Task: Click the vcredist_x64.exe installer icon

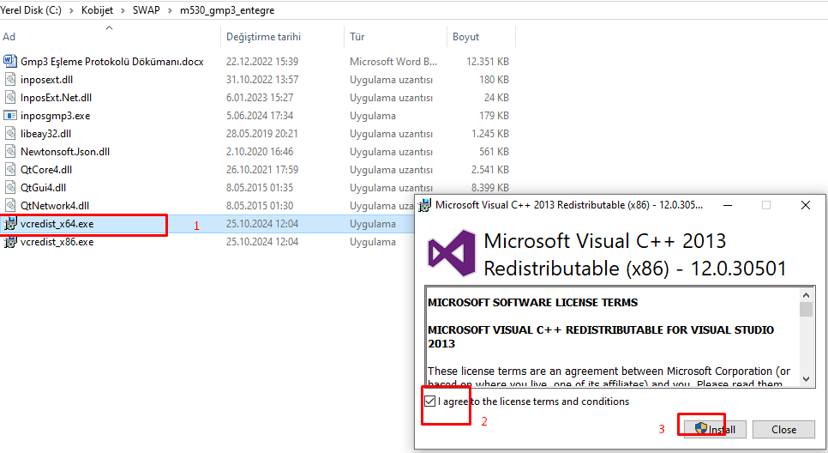Action: click(10, 224)
